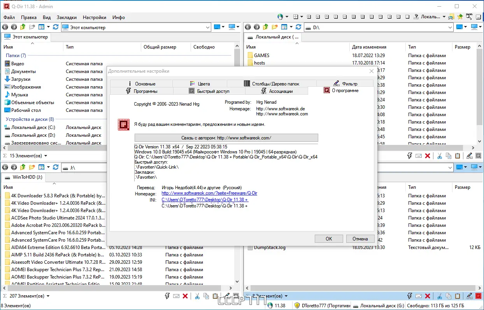Click the Отмена button
This screenshot has height=310, width=484.
(360, 239)
